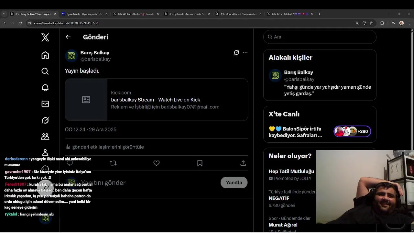The height and width of the screenshot is (233, 414).
Task: Open the @barisbalkay handle on the post
Action: (95, 59)
